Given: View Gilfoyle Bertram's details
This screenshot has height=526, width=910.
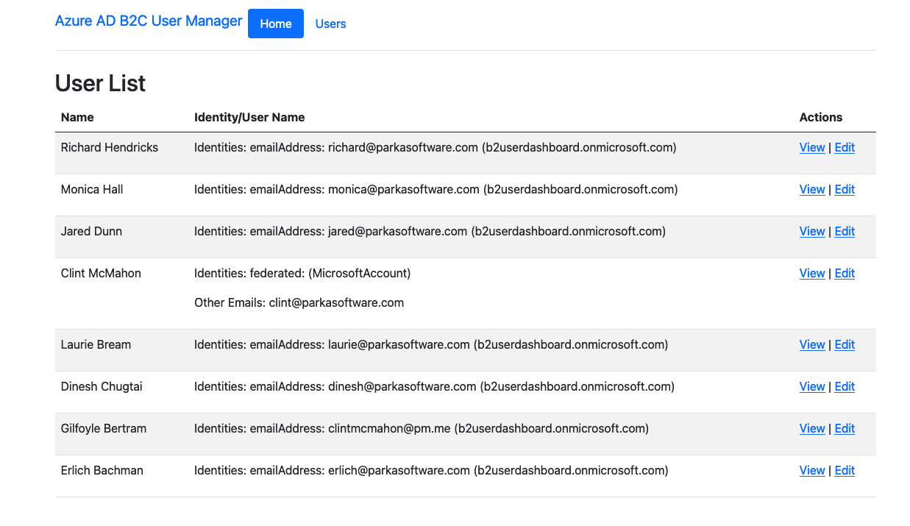Looking at the screenshot, I should click(812, 428).
